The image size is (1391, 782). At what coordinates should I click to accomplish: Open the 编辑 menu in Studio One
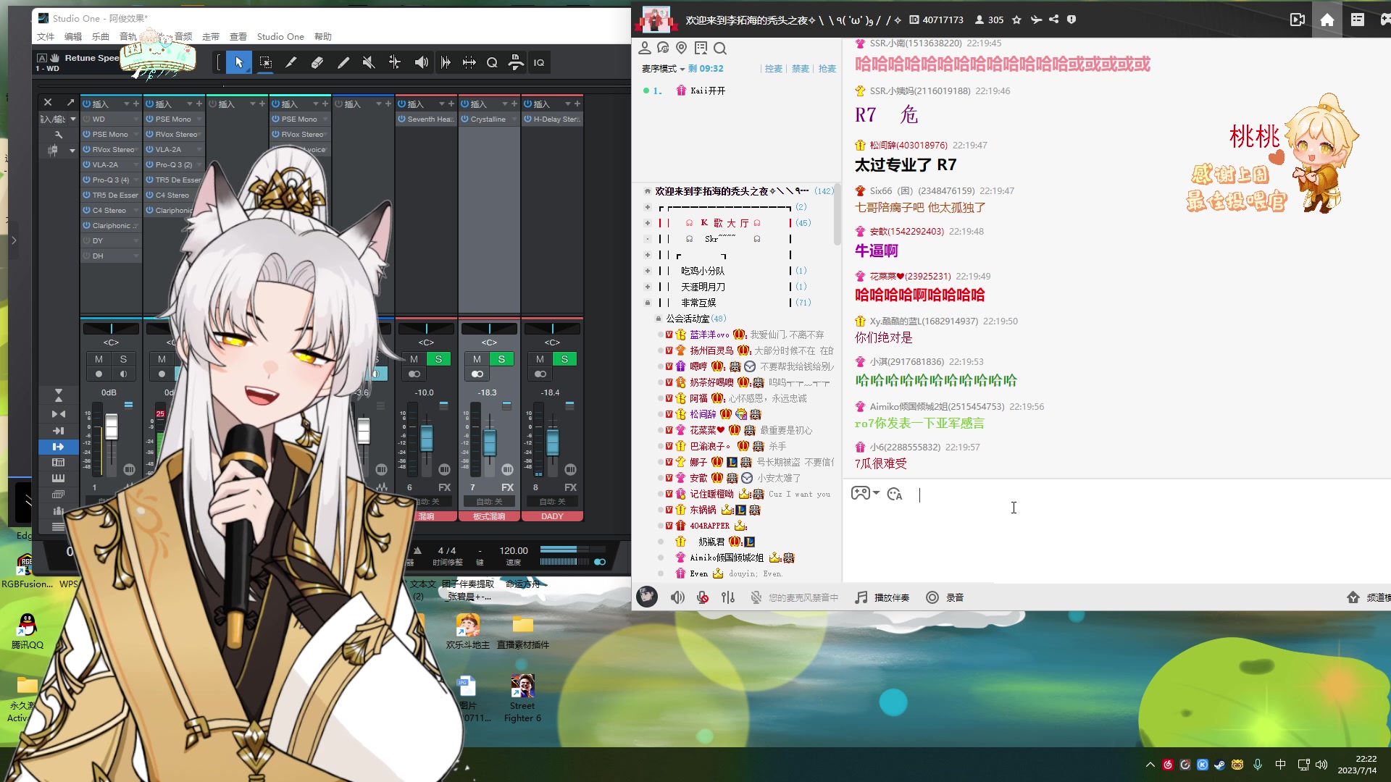coord(73,37)
